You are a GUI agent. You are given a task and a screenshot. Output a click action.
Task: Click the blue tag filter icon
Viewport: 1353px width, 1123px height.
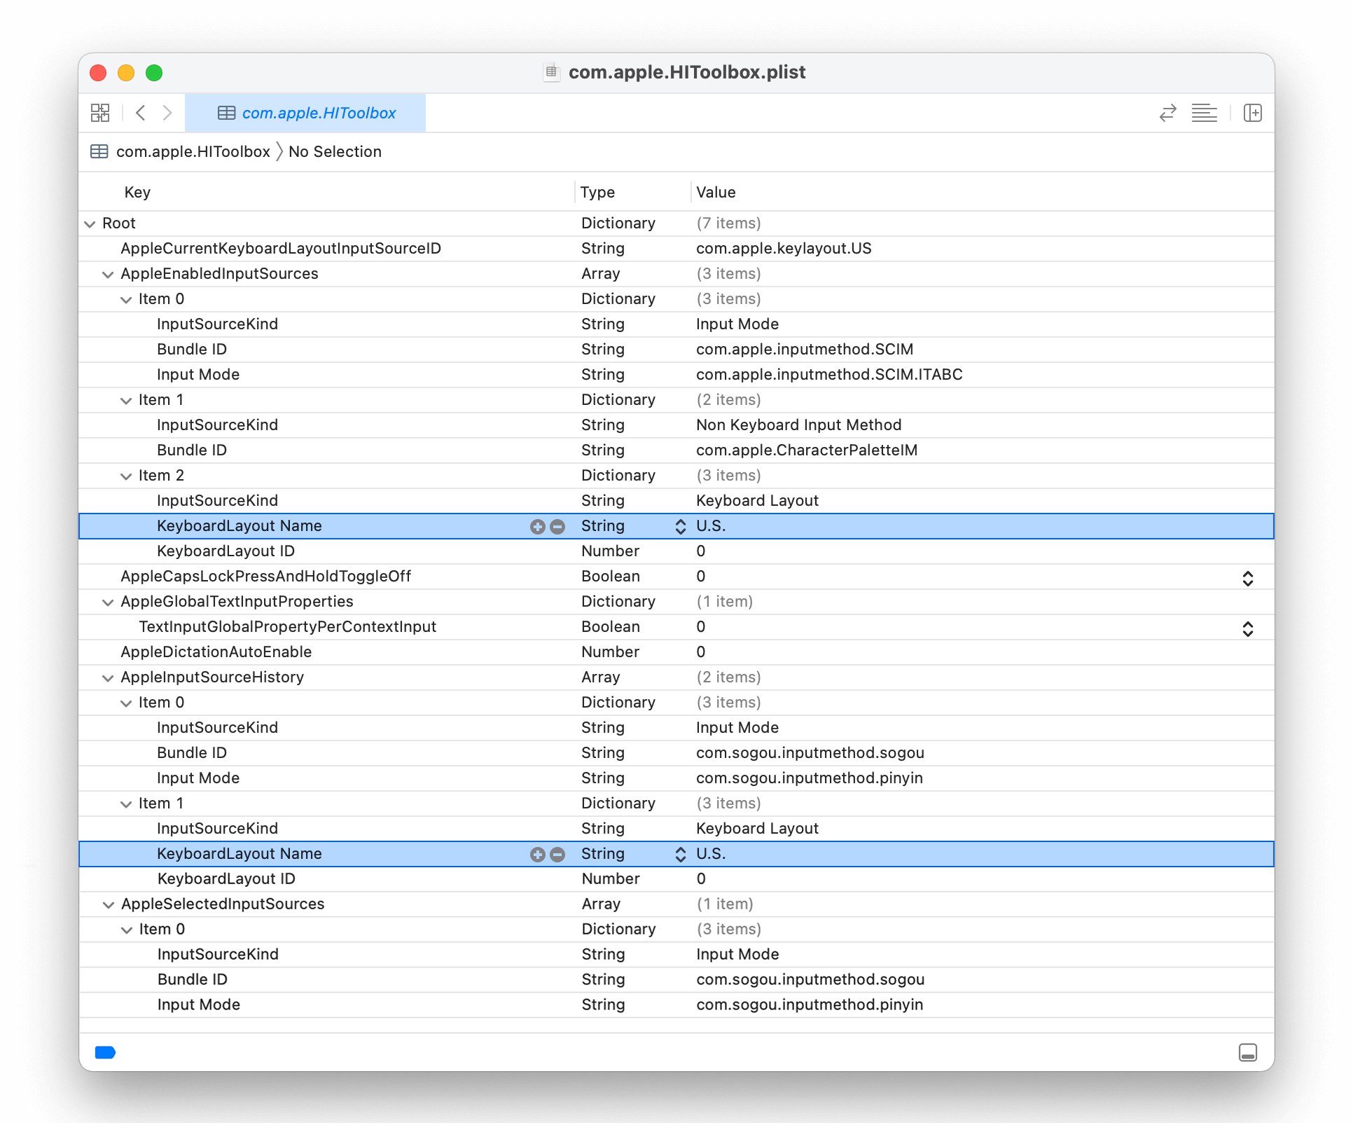[x=105, y=1052]
